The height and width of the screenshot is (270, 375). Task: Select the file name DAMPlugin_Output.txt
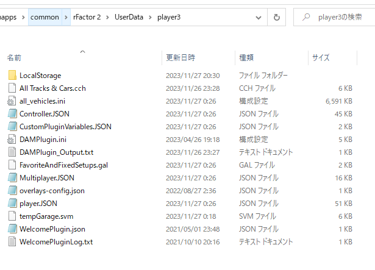click(57, 152)
